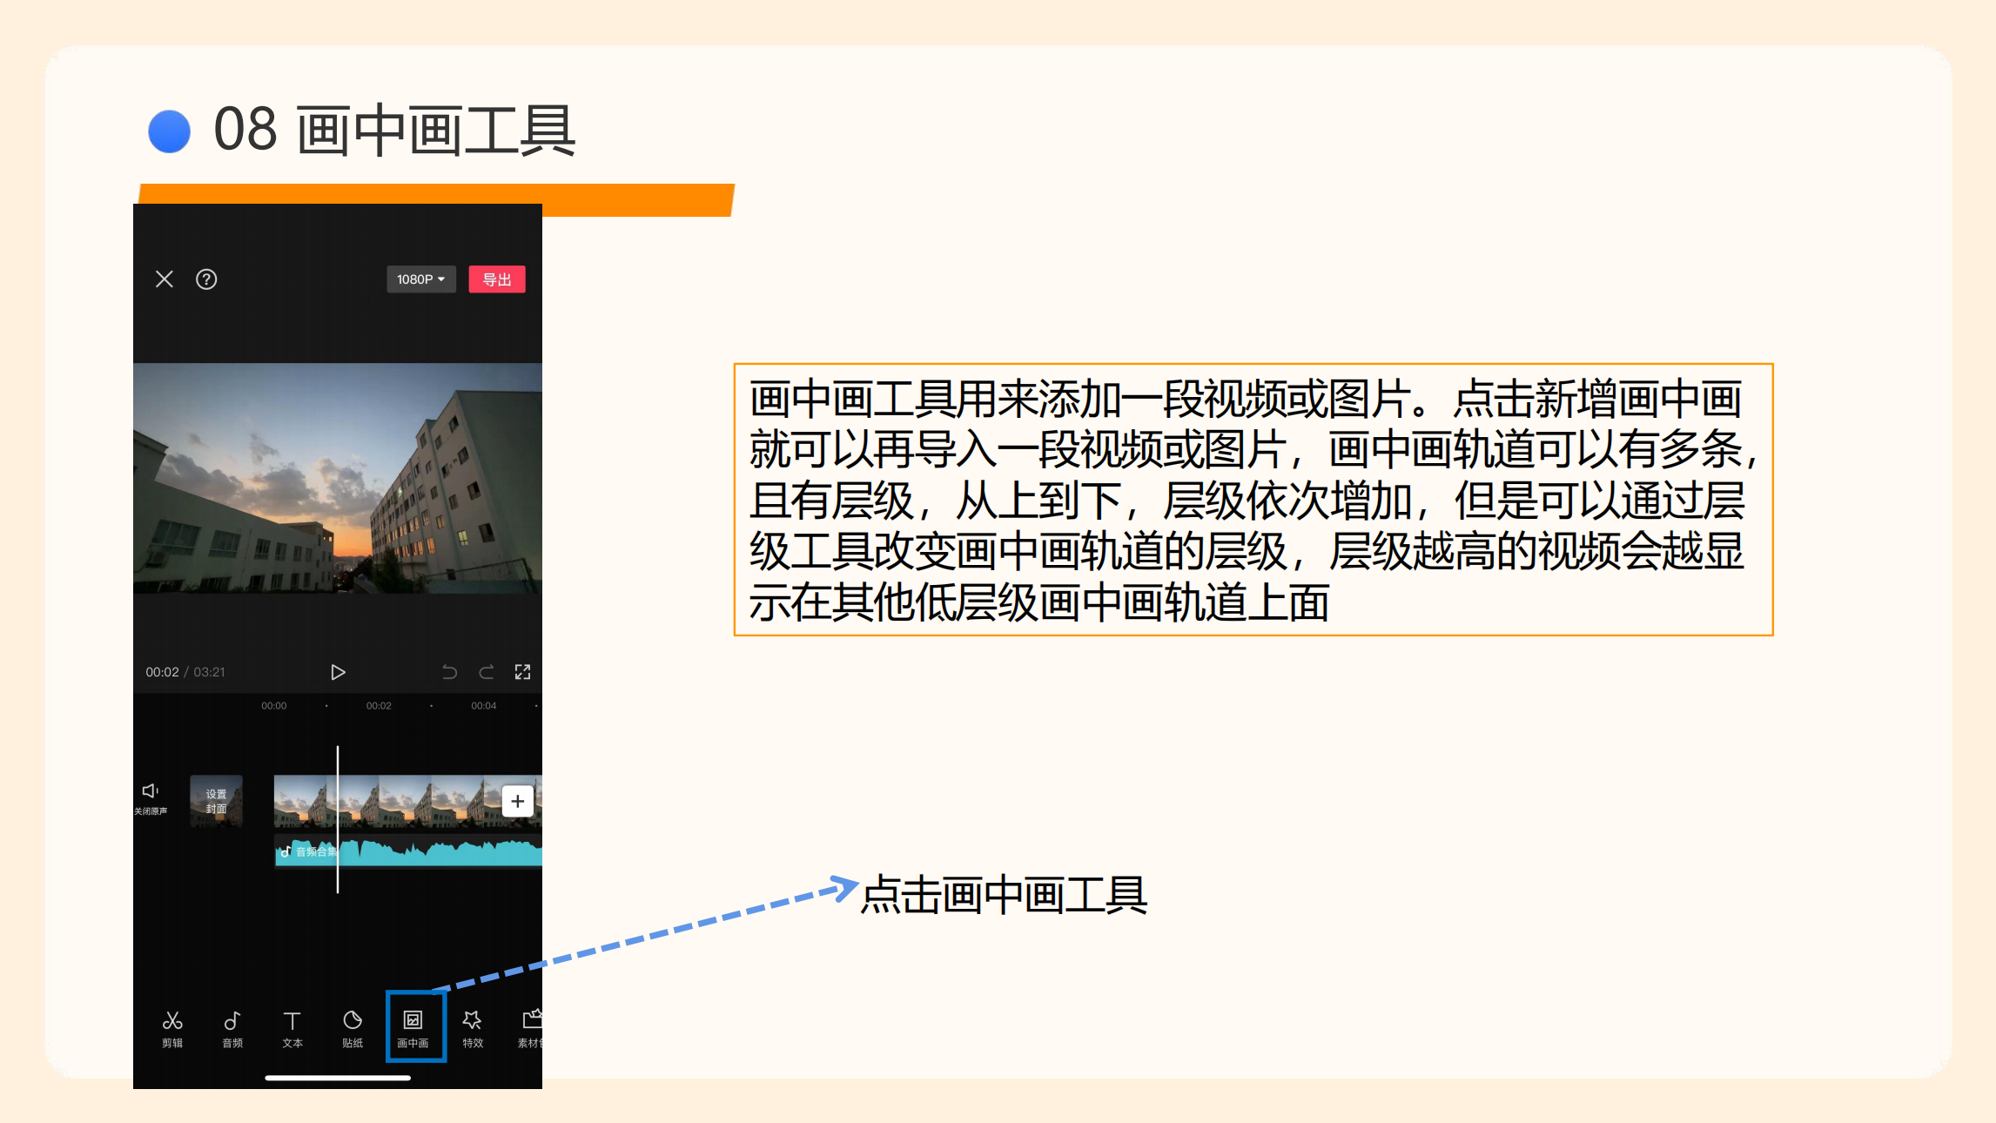Click the slide title 08 画中画工具
Viewport: 1996px width, 1123px height.
(x=394, y=131)
